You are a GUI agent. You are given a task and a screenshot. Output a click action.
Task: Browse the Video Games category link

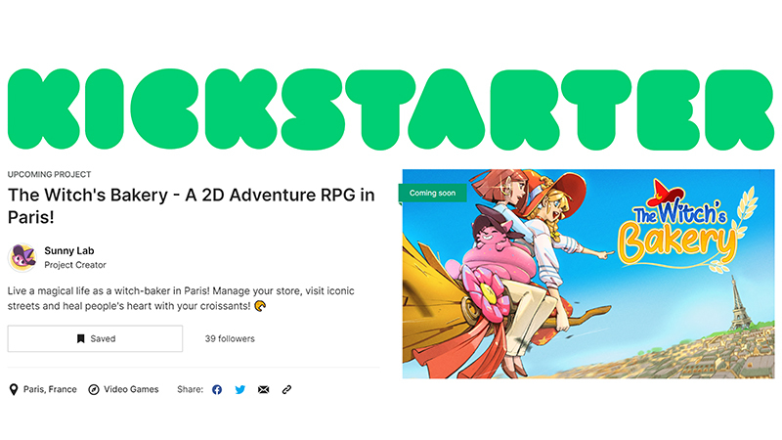[131, 389]
